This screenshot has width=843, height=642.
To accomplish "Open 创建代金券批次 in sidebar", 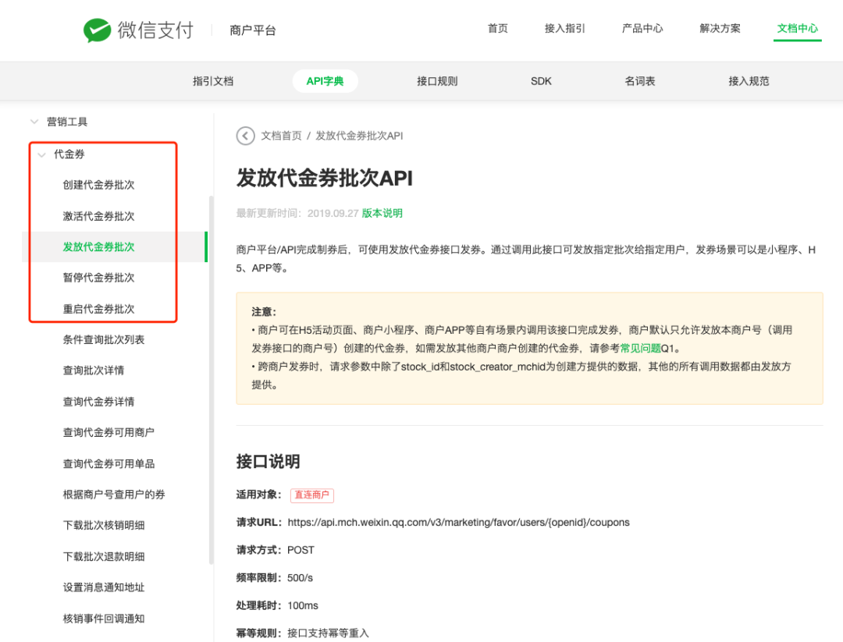I will (98, 185).
